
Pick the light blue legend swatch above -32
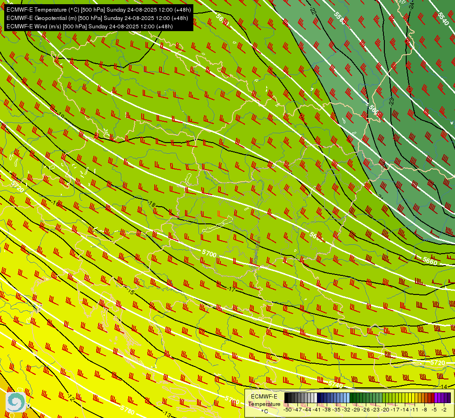pyautogui.click(x=348, y=398)
